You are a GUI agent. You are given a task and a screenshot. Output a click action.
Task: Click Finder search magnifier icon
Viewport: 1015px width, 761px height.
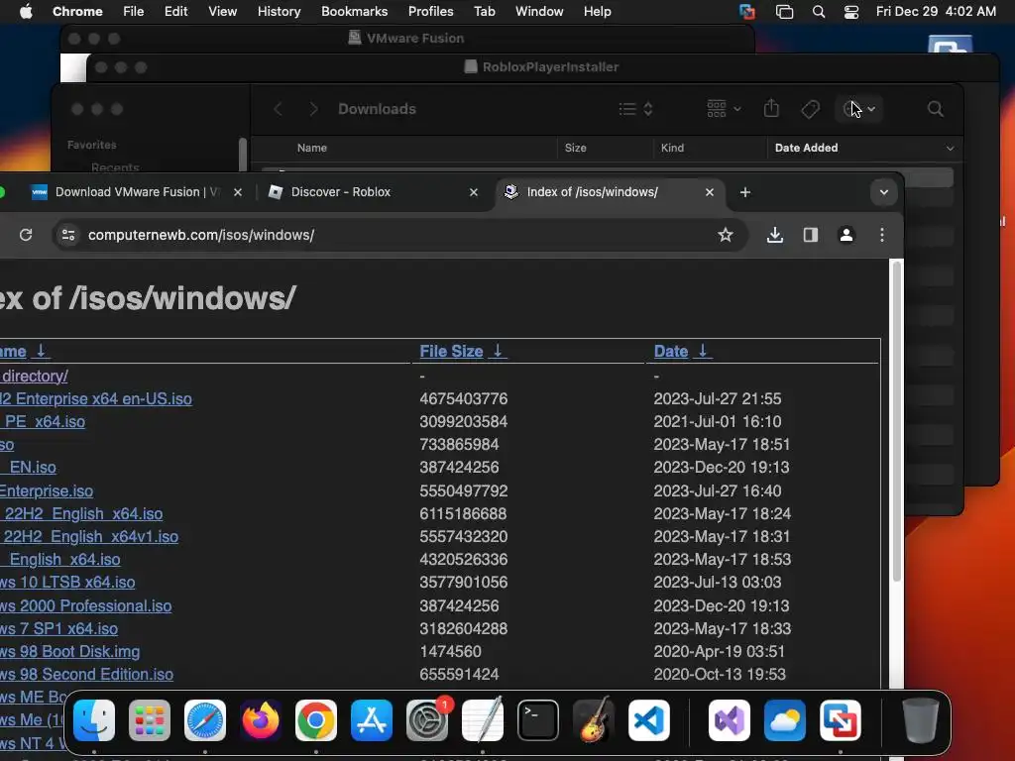[935, 109]
